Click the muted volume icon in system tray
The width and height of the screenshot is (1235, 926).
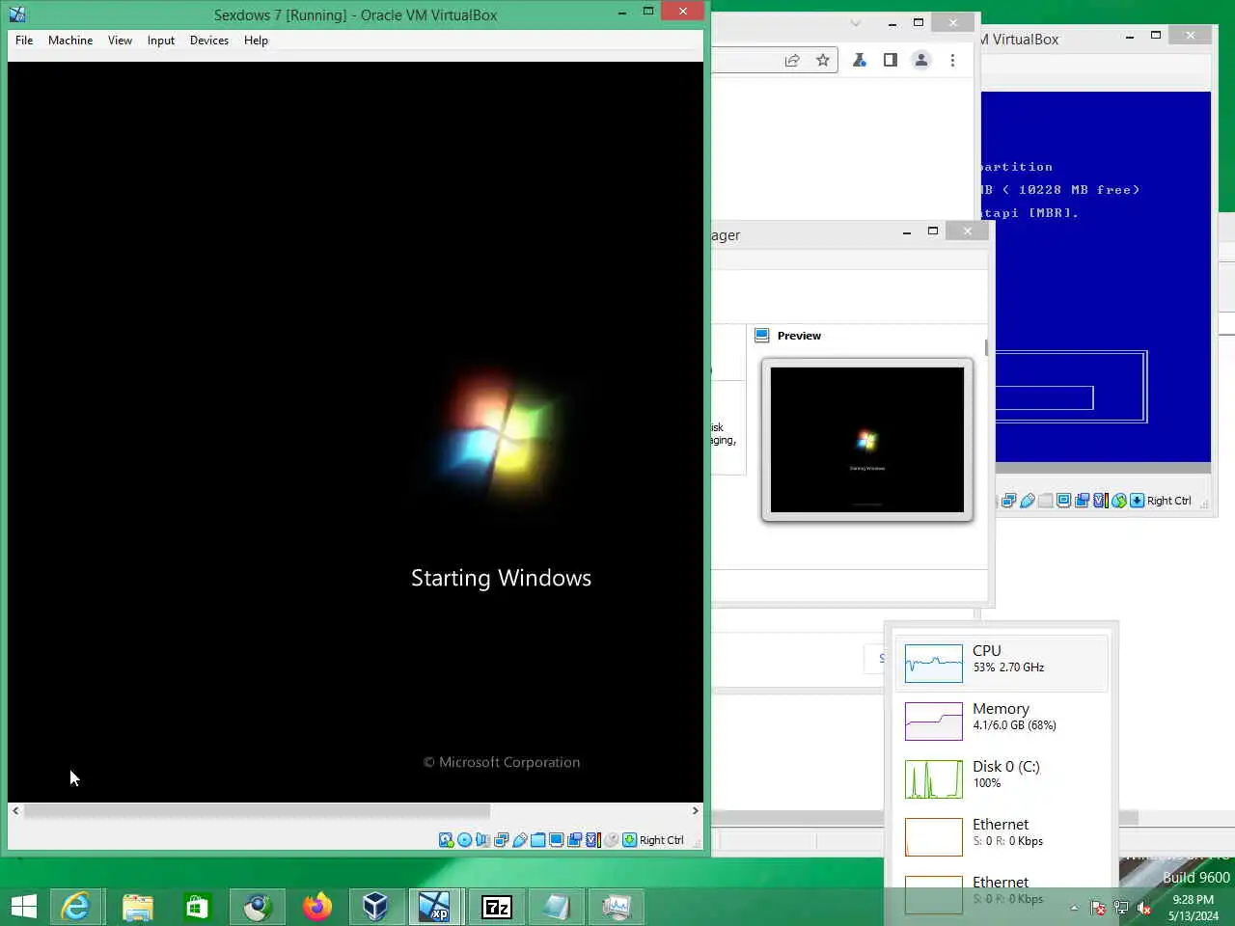[x=1144, y=908]
